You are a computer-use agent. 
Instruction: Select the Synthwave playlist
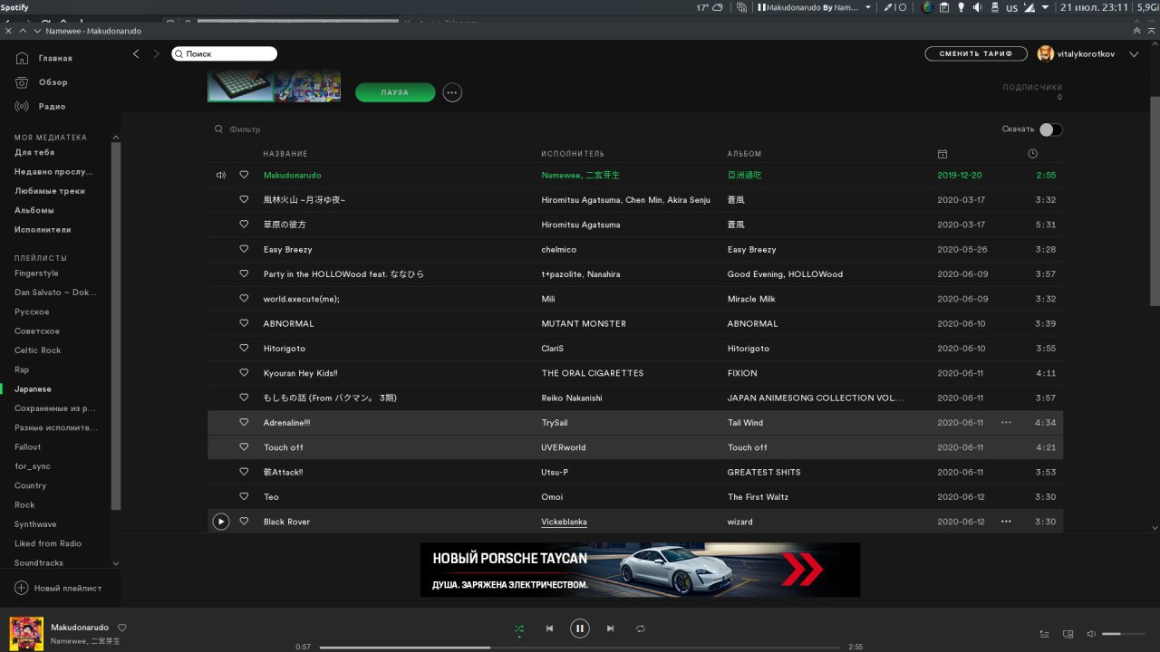pyautogui.click(x=35, y=524)
